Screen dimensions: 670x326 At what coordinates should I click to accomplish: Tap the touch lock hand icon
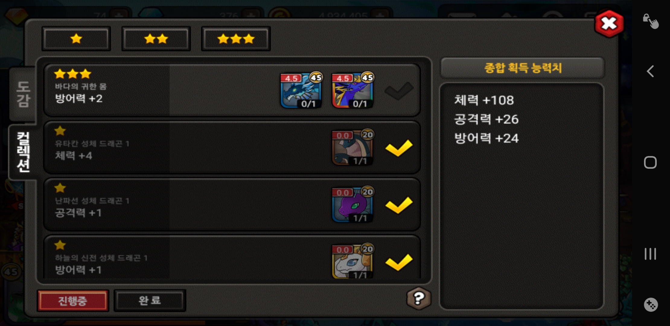[650, 21]
